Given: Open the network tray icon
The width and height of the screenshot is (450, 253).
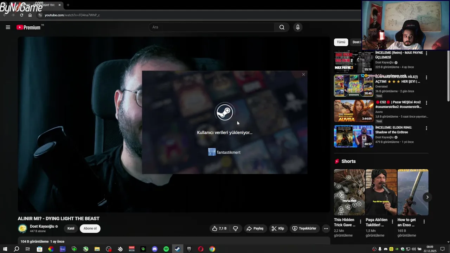Looking at the screenshot, I should pos(408,249).
